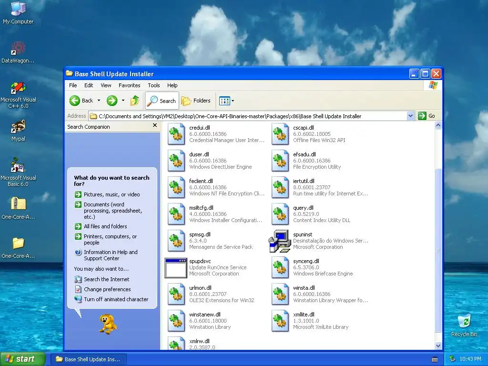Click the Recycle Bin desktop icon
The height and width of the screenshot is (366, 488).
464,325
